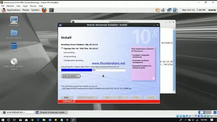217x122 pixels.
Task: Click the Installed Products button
Action: pos(87,97)
